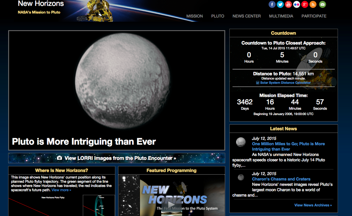This screenshot has width=352, height=216.
Task: Click the first July 12, 2015 news date
Action: (264, 139)
